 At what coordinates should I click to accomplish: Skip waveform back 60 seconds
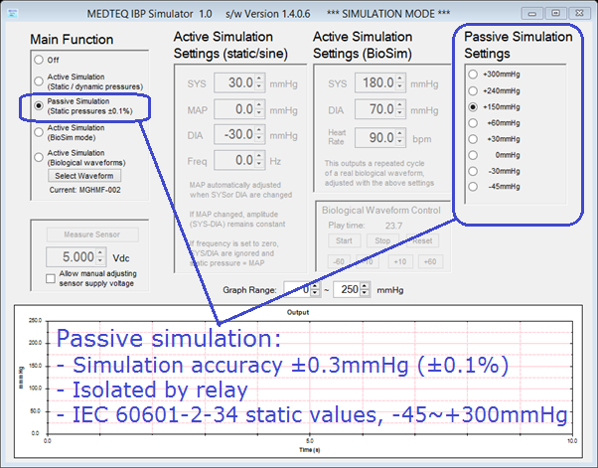click(x=339, y=261)
